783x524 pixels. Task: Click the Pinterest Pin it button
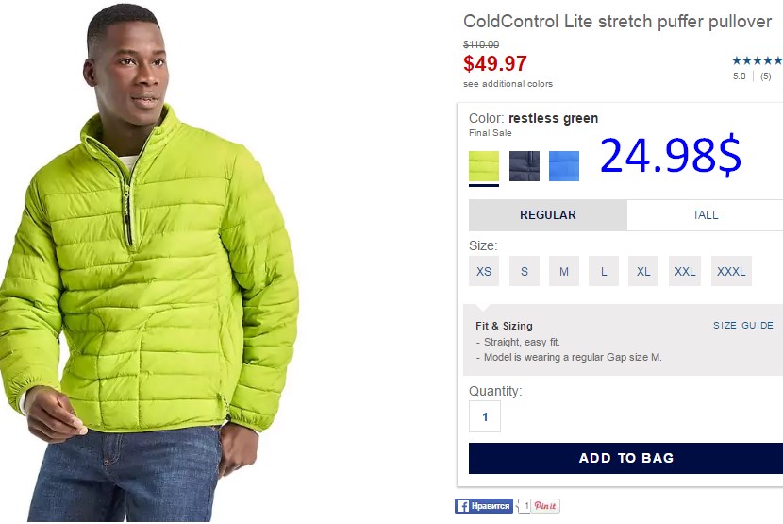(544, 506)
